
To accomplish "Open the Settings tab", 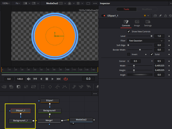I will coord(148,23).
